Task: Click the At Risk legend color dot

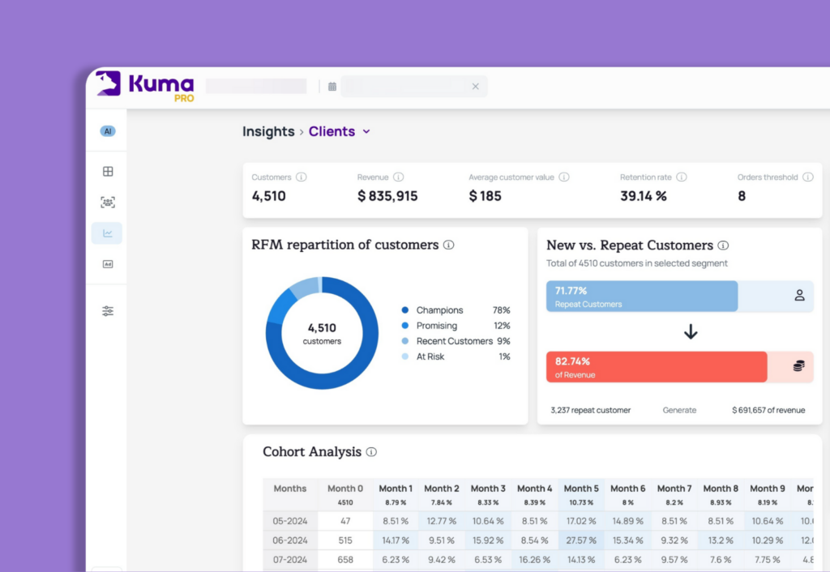Action: click(405, 356)
